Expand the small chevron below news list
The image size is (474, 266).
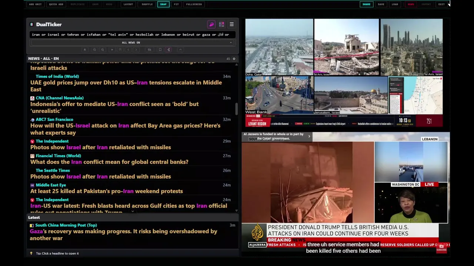pos(132,212)
